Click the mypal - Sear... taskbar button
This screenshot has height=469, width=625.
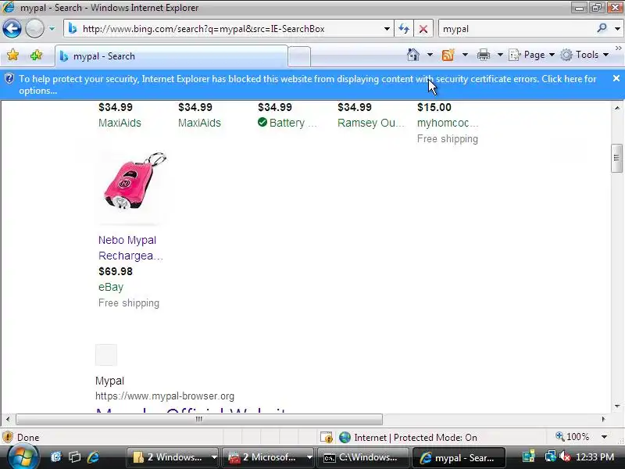[x=459, y=457]
